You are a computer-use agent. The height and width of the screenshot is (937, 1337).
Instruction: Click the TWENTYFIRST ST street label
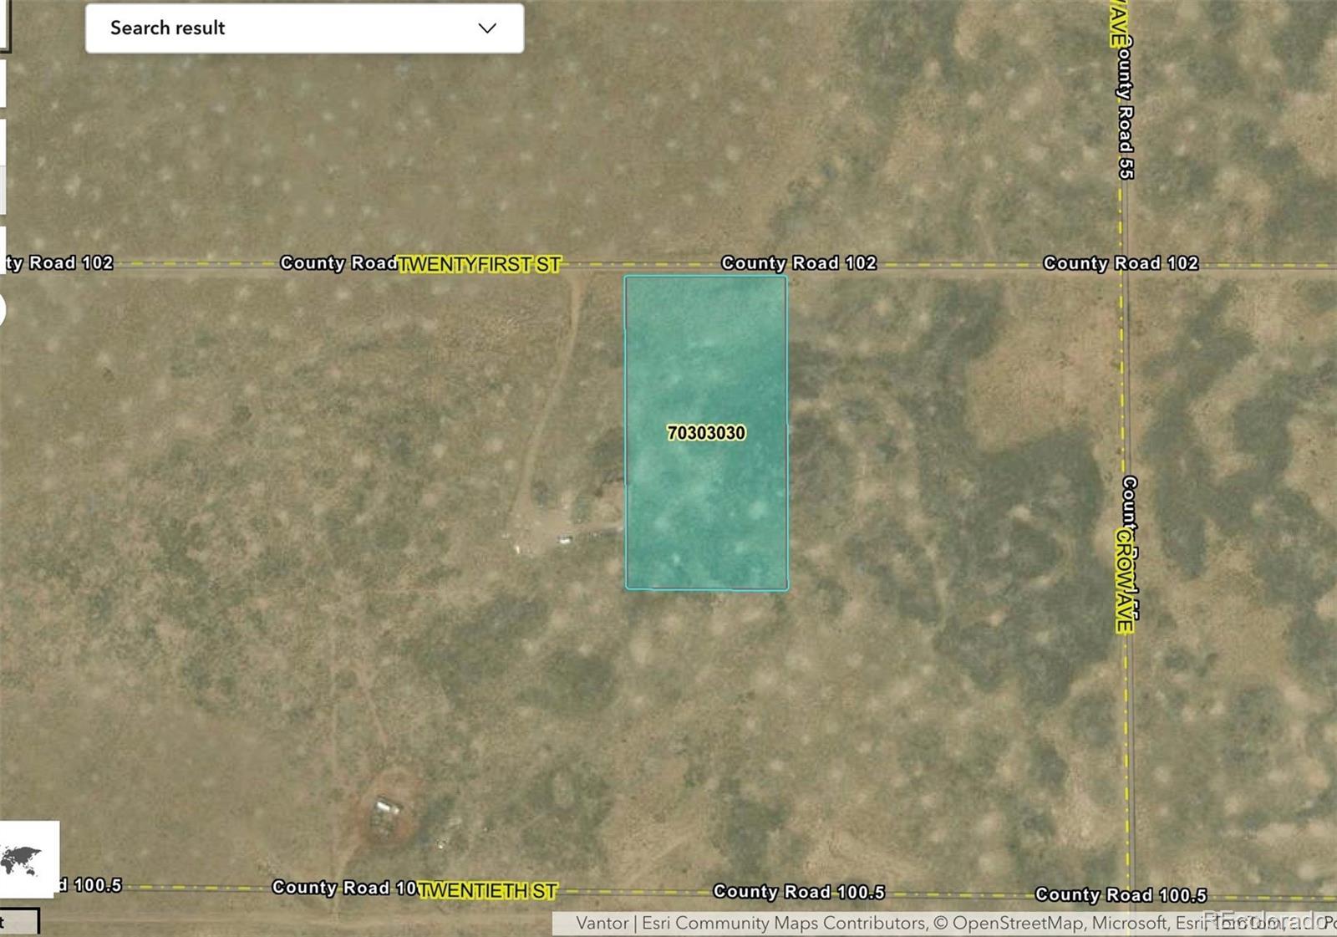point(479,265)
